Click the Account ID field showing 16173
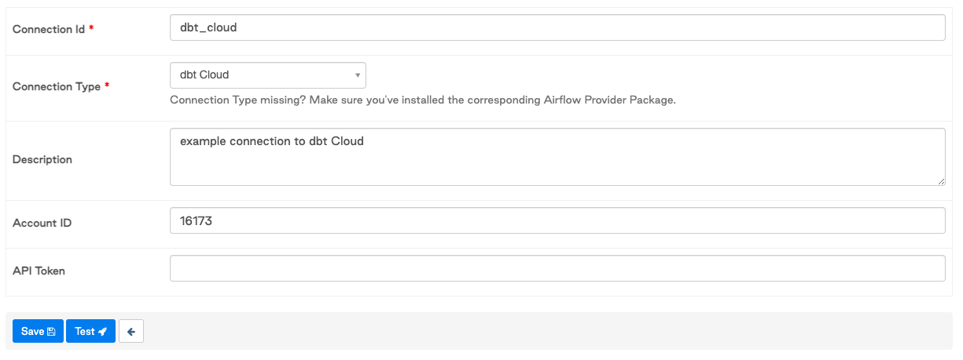 click(x=557, y=221)
